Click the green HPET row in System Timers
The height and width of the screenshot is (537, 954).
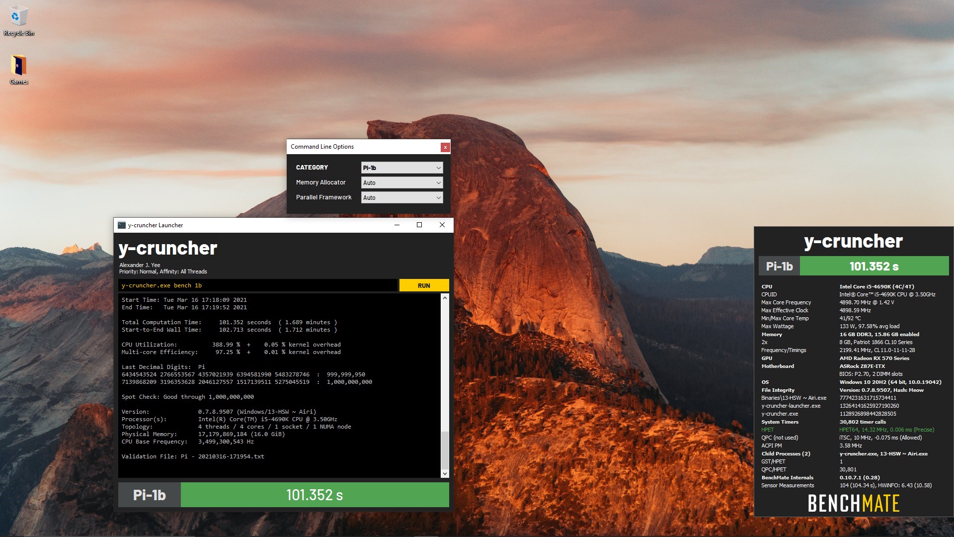pyautogui.click(x=847, y=430)
